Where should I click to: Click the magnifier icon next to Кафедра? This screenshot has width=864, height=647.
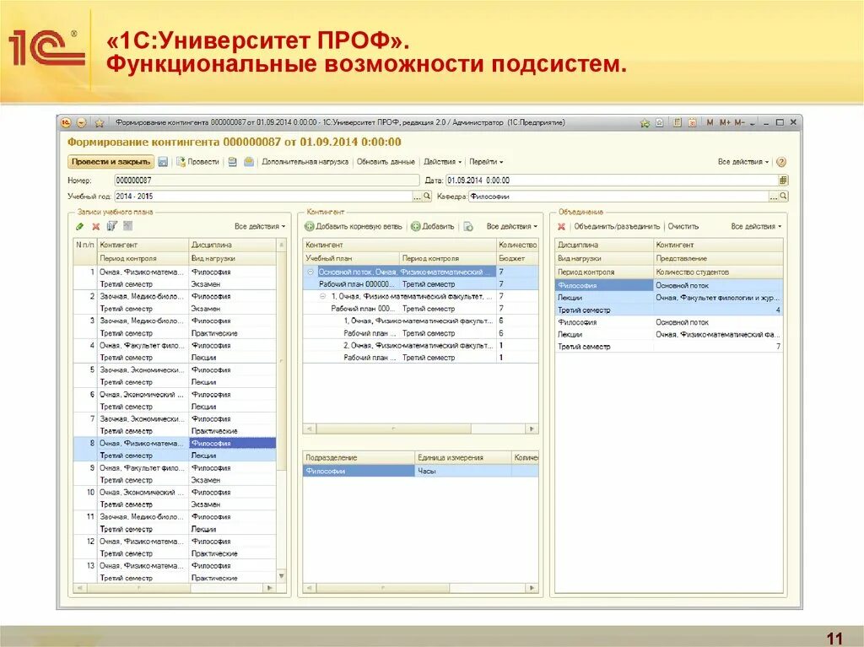[x=783, y=197]
